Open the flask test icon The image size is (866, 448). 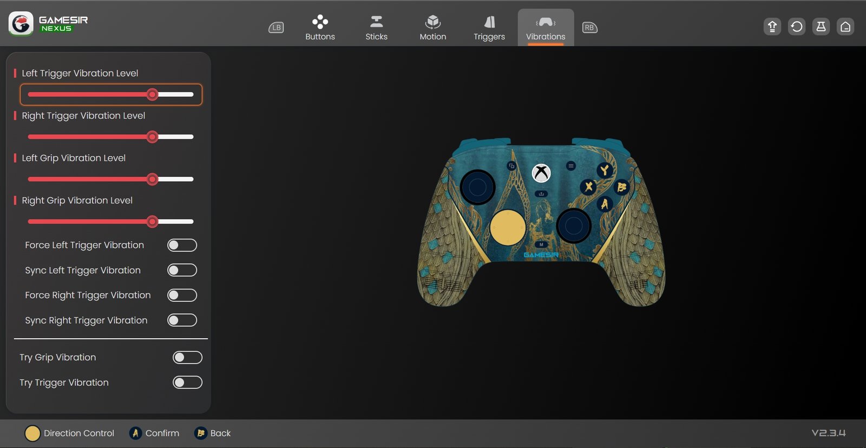tap(821, 27)
